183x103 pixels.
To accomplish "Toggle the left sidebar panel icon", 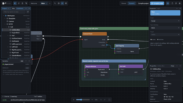I will tap(15, 3).
